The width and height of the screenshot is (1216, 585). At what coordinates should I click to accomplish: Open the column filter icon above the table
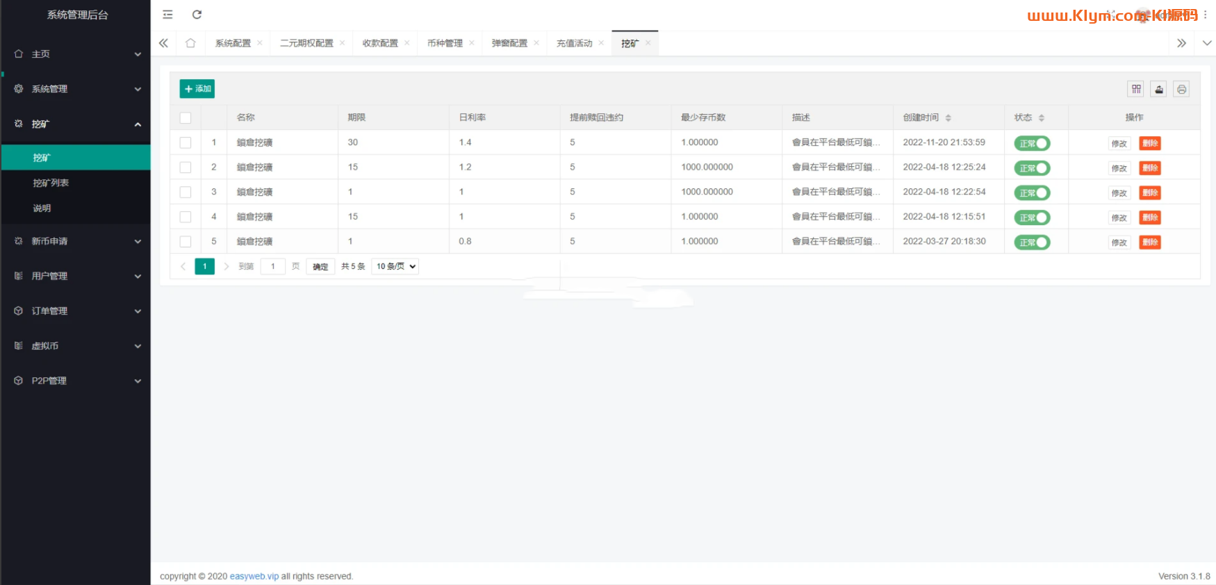(1136, 89)
